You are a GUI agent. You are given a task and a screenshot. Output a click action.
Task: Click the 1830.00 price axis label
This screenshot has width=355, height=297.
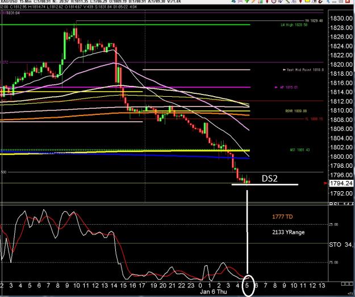(x=341, y=18)
